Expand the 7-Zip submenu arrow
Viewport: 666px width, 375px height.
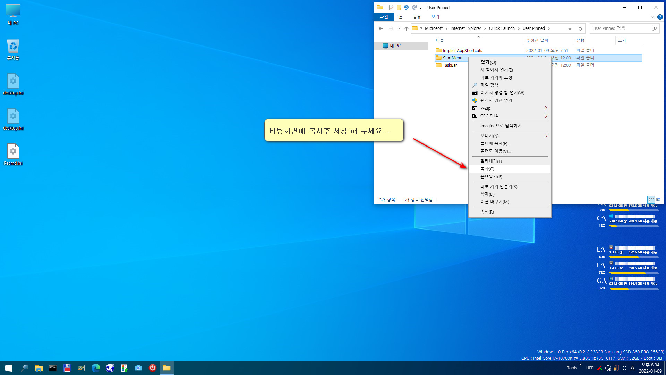546,108
